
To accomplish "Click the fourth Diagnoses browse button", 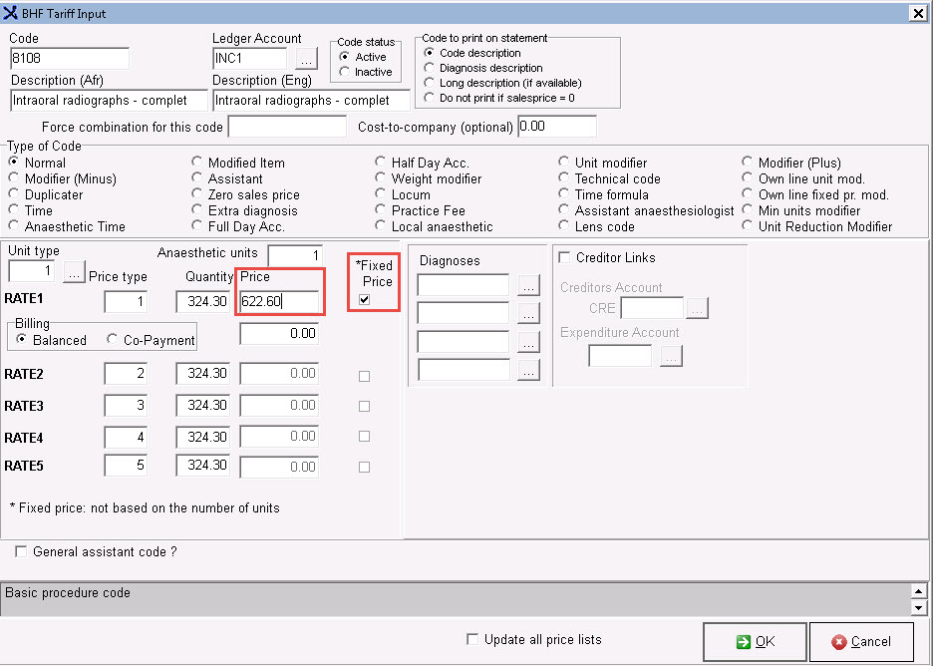I will (528, 370).
